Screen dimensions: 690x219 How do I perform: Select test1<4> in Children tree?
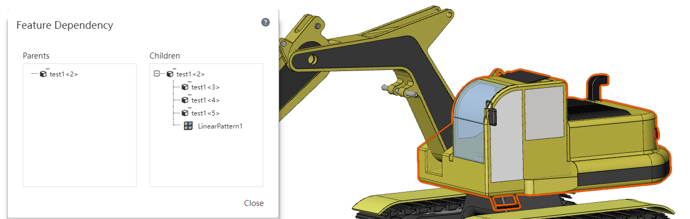tap(205, 100)
